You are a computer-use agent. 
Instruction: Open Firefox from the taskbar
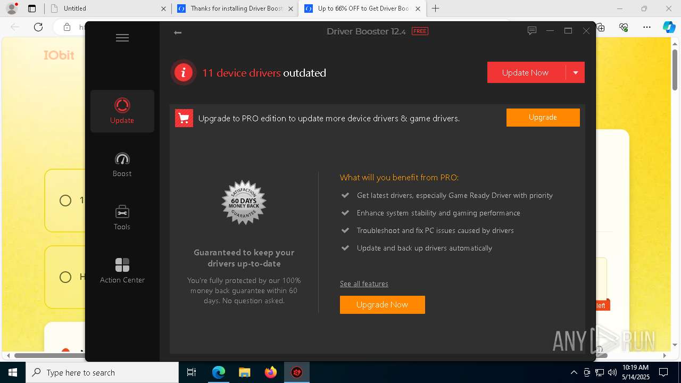270,372
